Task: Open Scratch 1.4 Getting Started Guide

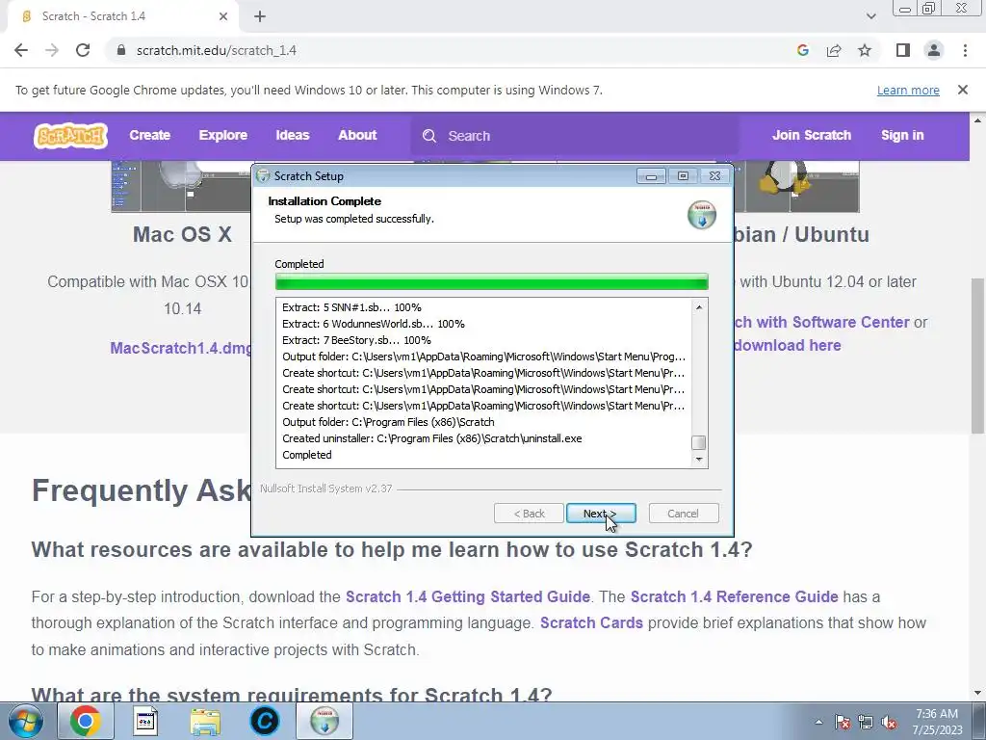Action: [468, 596]
